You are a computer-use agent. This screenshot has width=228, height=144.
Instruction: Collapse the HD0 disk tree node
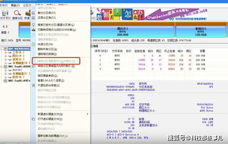click(x=1, y=49)
